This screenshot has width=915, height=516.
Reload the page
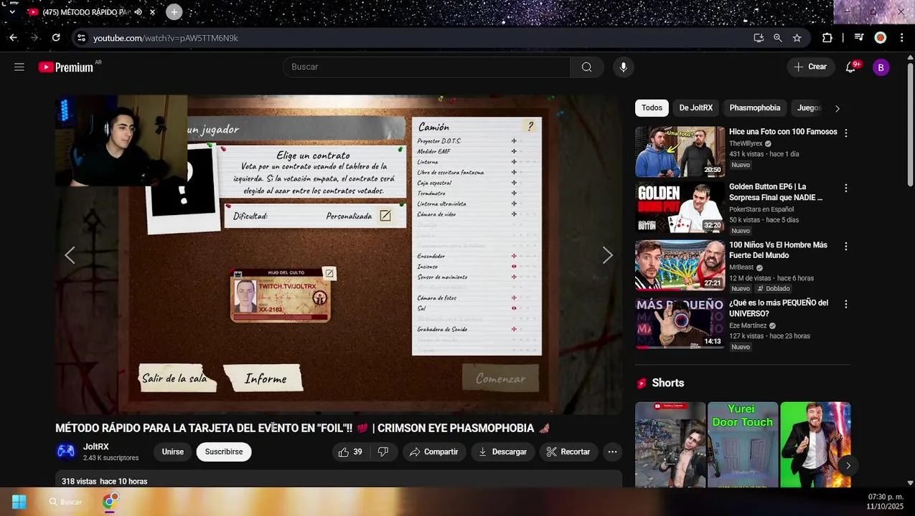(x=56, y=38)
